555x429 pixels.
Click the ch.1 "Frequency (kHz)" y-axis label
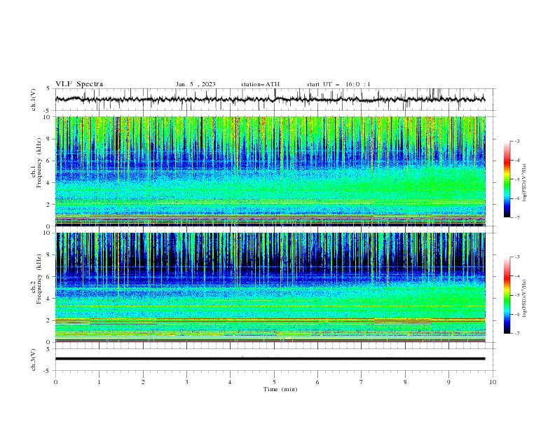pos(39,163)
